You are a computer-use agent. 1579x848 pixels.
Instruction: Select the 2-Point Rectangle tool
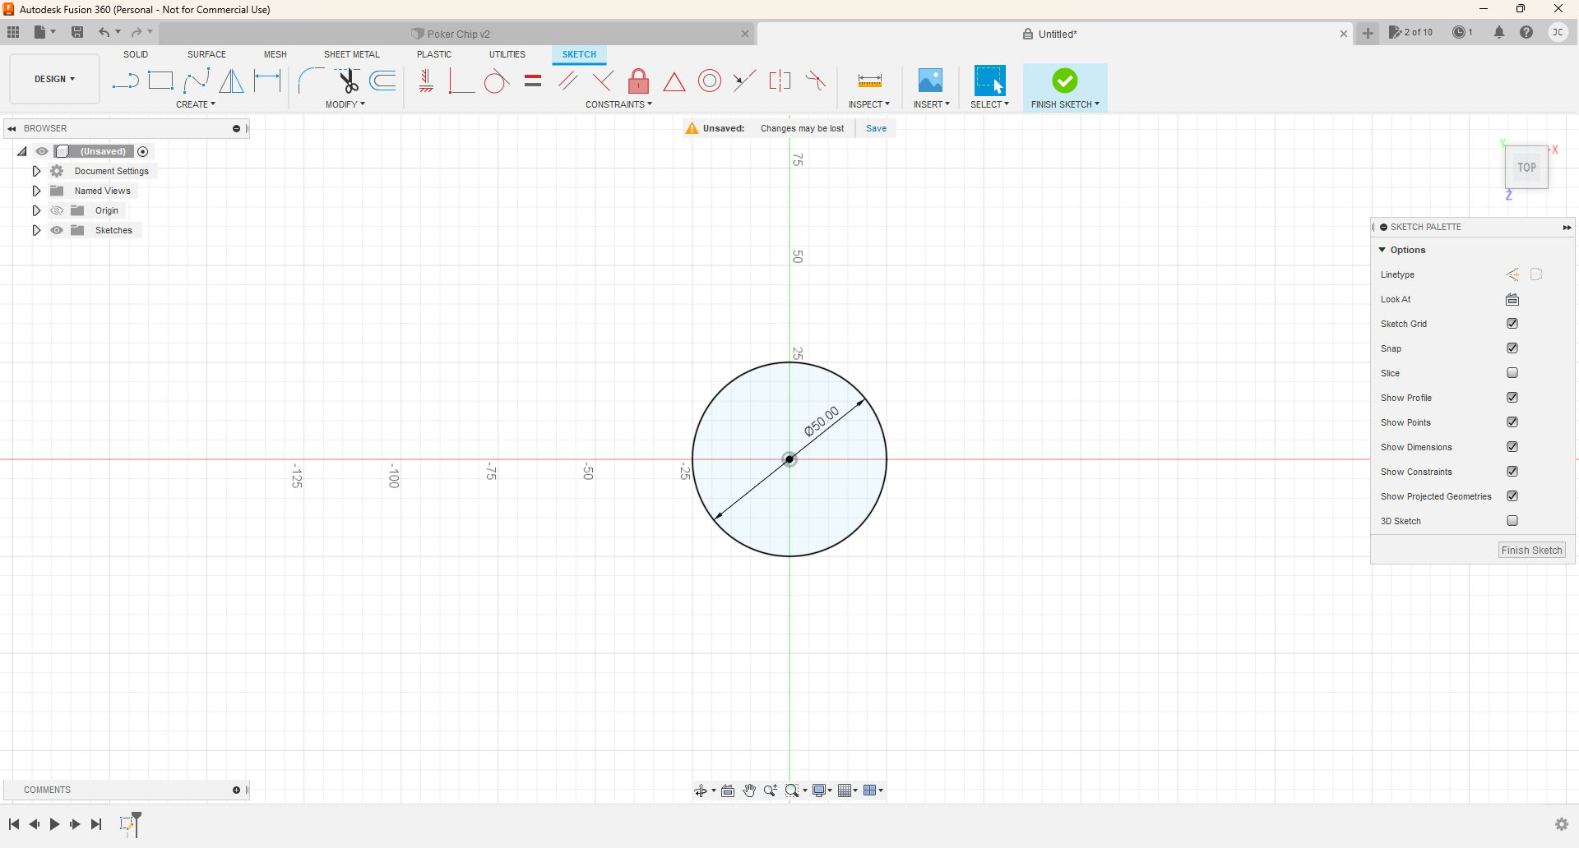pyautogui.click(x=161, y=81)
